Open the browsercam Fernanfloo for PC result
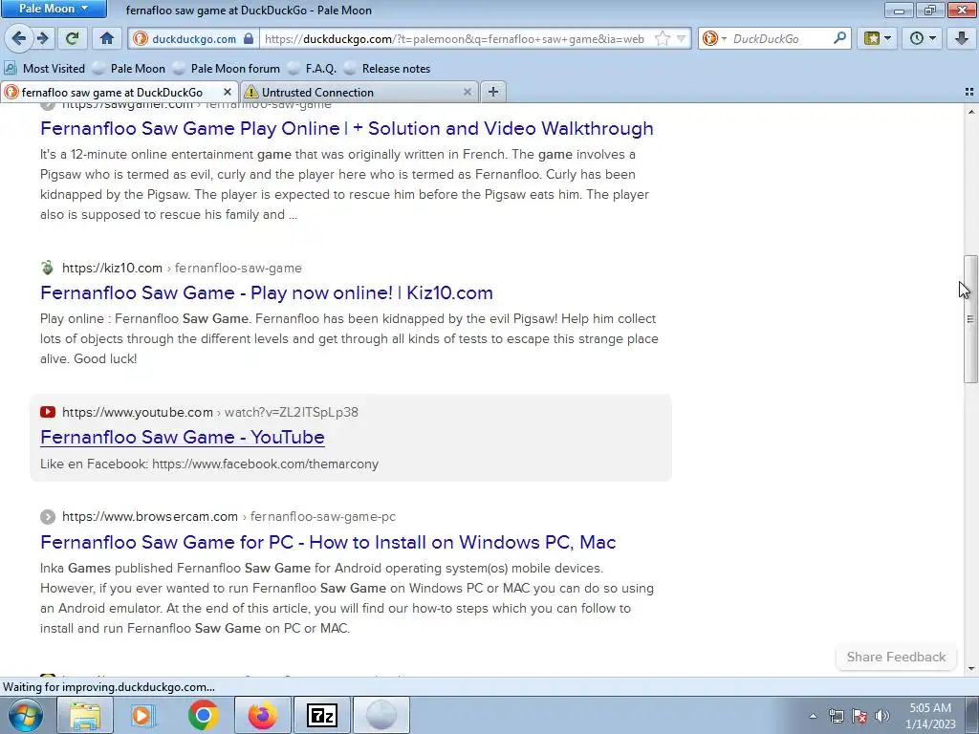Screen dimensions: 979x734 coord(328,542)
